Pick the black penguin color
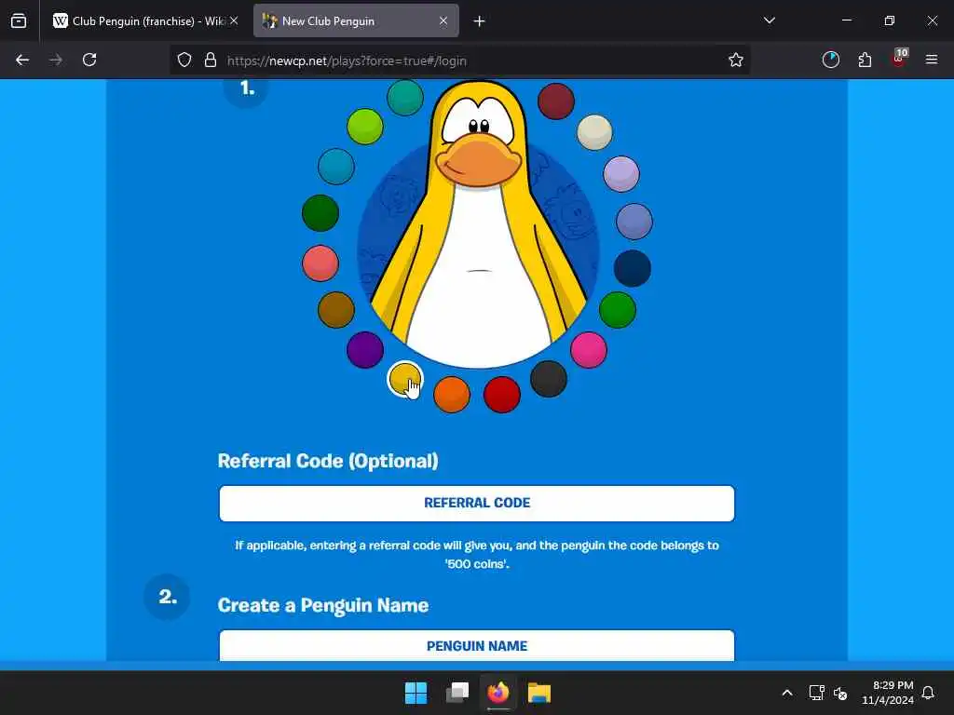The image size is (954, 715). coord(548,379)
